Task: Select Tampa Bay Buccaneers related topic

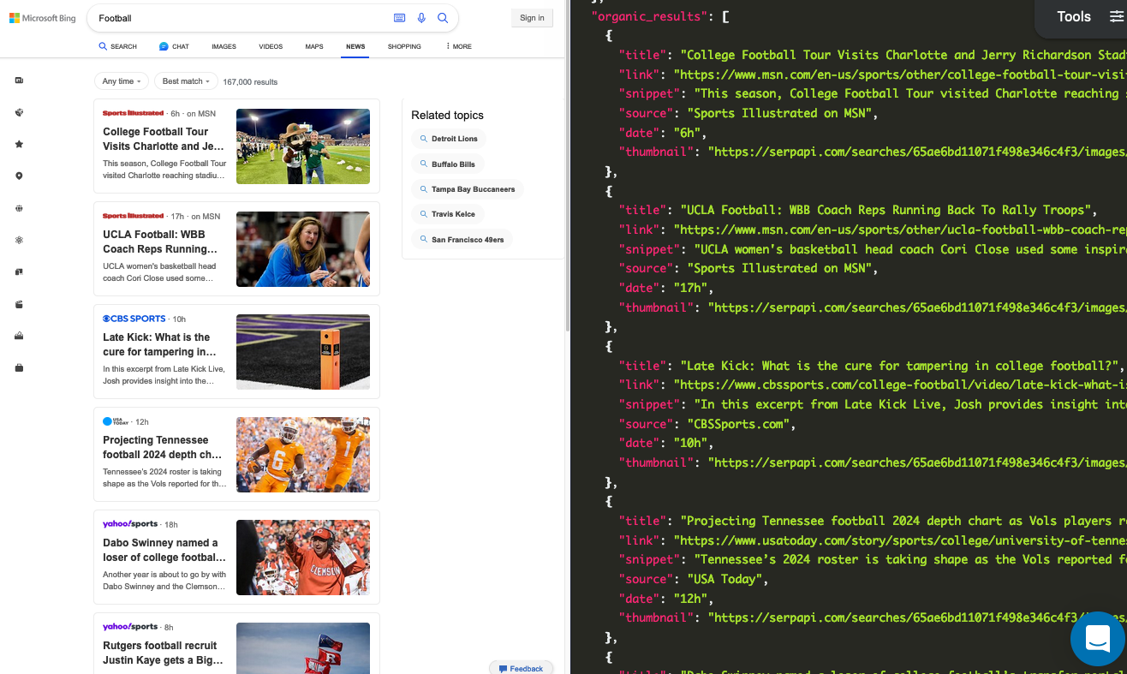Action: [468, 189]
